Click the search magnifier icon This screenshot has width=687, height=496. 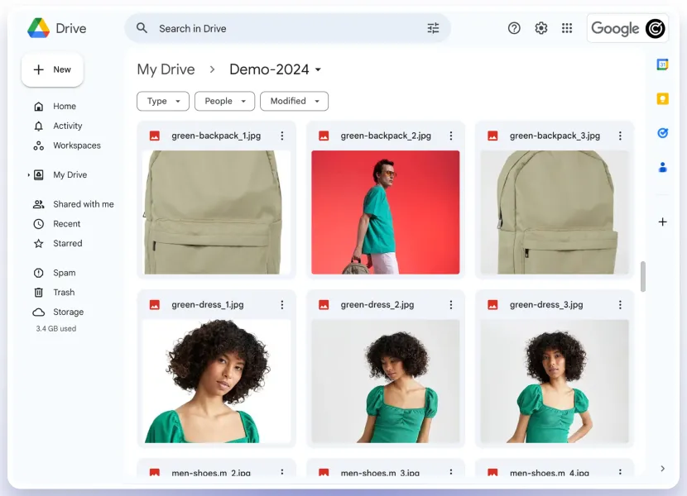(142, 28)
